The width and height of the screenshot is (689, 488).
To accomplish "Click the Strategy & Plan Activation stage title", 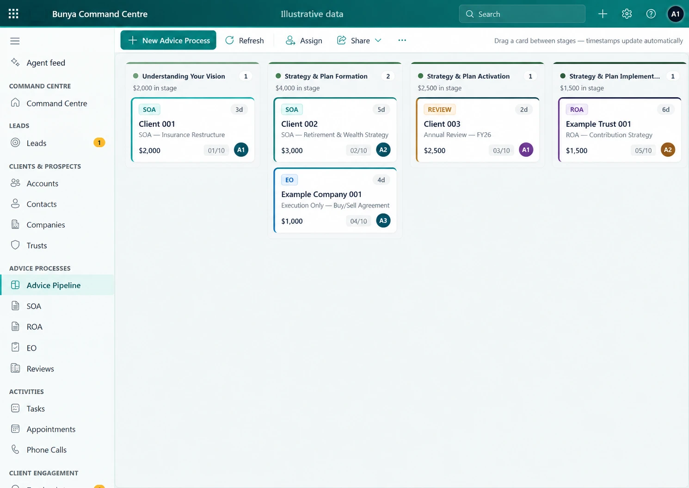I will click(468, 76).
